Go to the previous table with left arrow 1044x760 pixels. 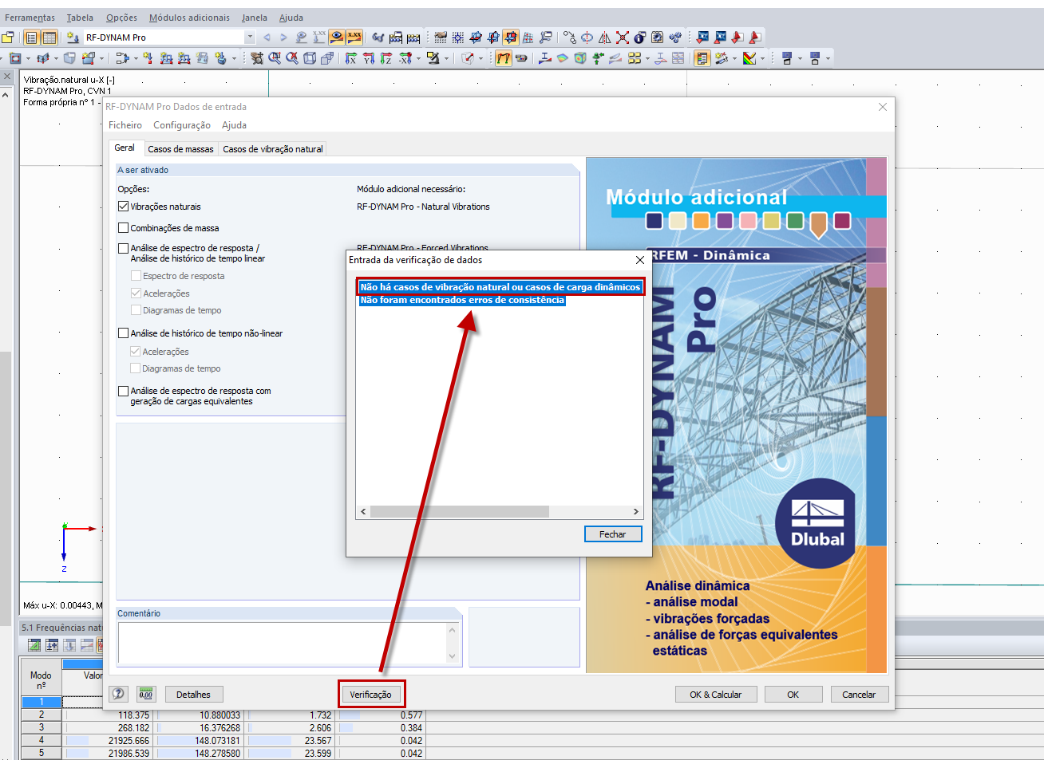(267, 37)
